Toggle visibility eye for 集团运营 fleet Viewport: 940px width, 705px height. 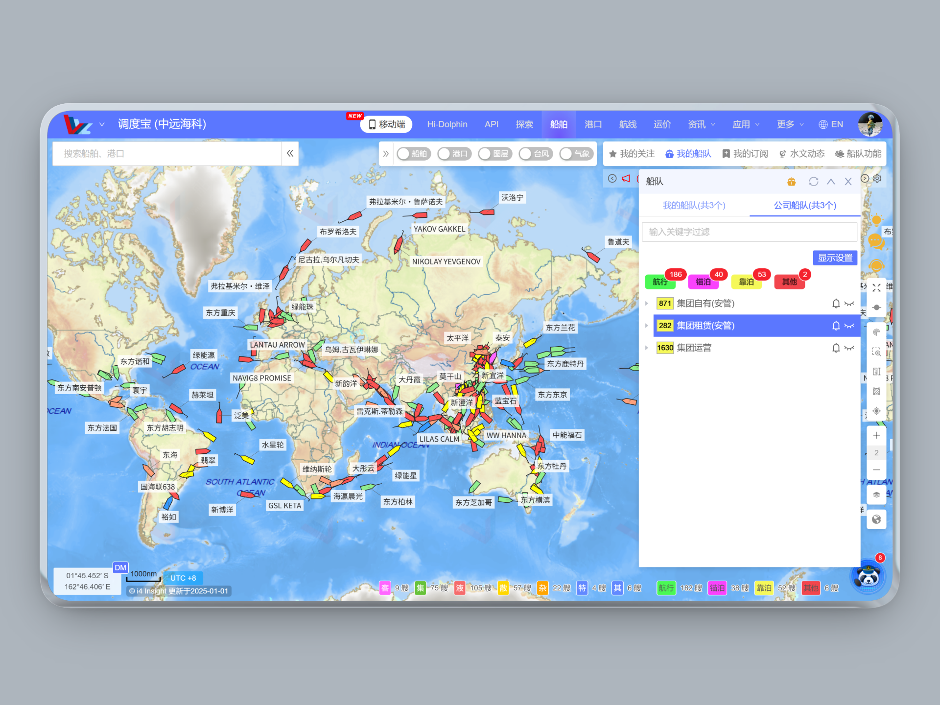pos(849,348)
